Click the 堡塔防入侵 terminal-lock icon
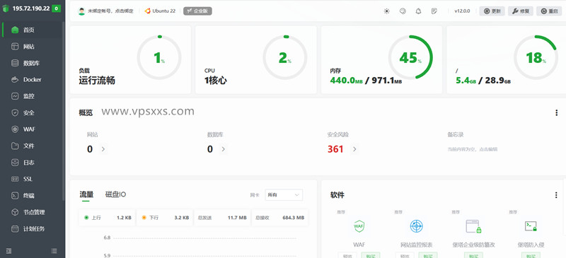 pos(531,226)
